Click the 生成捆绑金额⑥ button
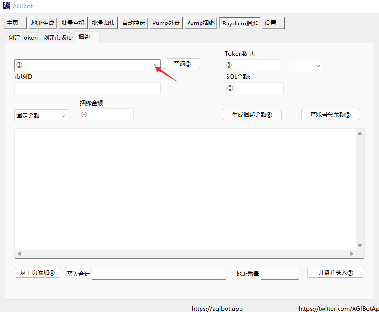 tap(252, 115)
